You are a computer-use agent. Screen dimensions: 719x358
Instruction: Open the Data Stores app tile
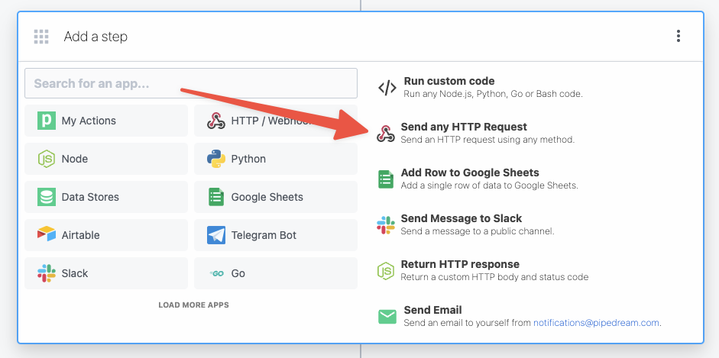[x=106, y=197]
